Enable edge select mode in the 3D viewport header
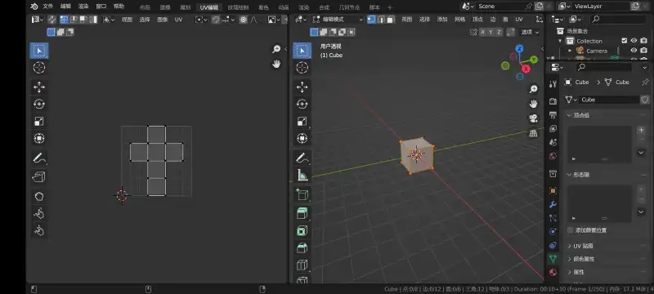The height and width of the screenshot is (294, 654). coord(381,20)
